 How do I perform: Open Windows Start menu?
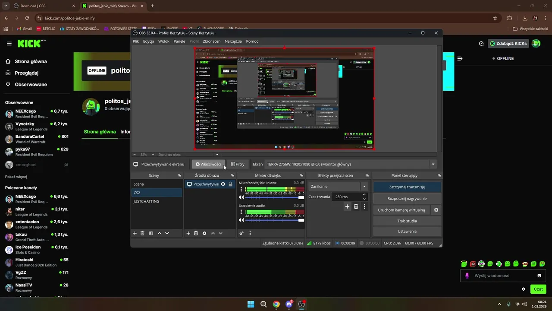[x=251, y=304]
